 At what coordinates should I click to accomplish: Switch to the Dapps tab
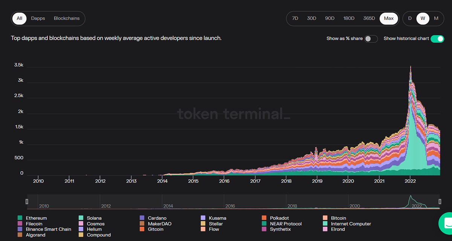[x=38, y=18]
